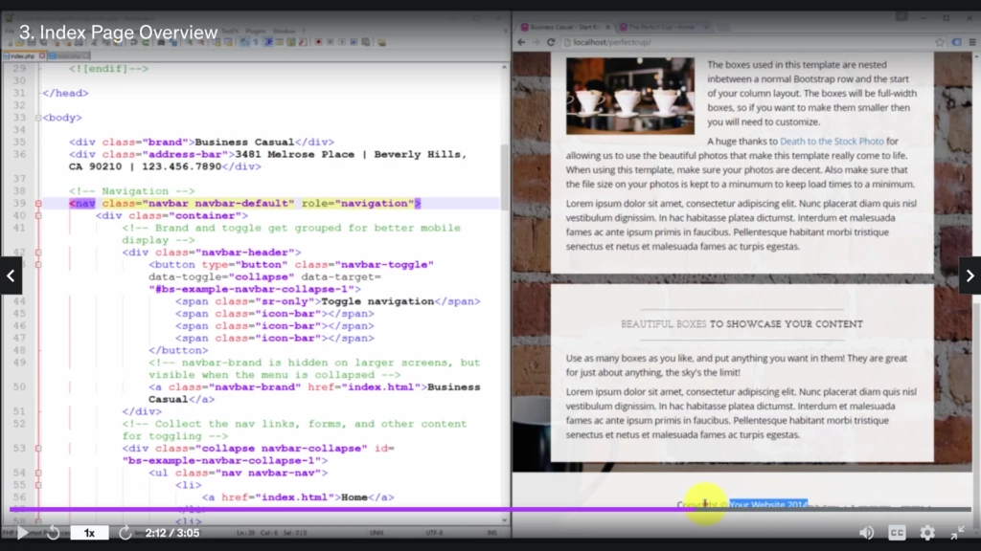Click the coffee cups thumbnail image

[629, 97]
